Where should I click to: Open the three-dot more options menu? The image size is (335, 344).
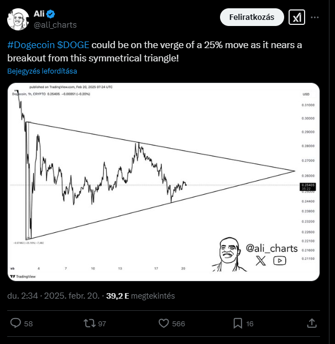(315, 18)
